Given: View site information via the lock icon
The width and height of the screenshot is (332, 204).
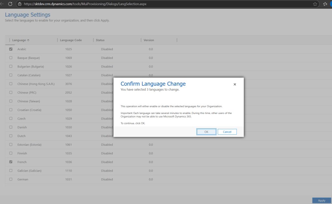Looking at the screenshot, I should tap(20, 4).
